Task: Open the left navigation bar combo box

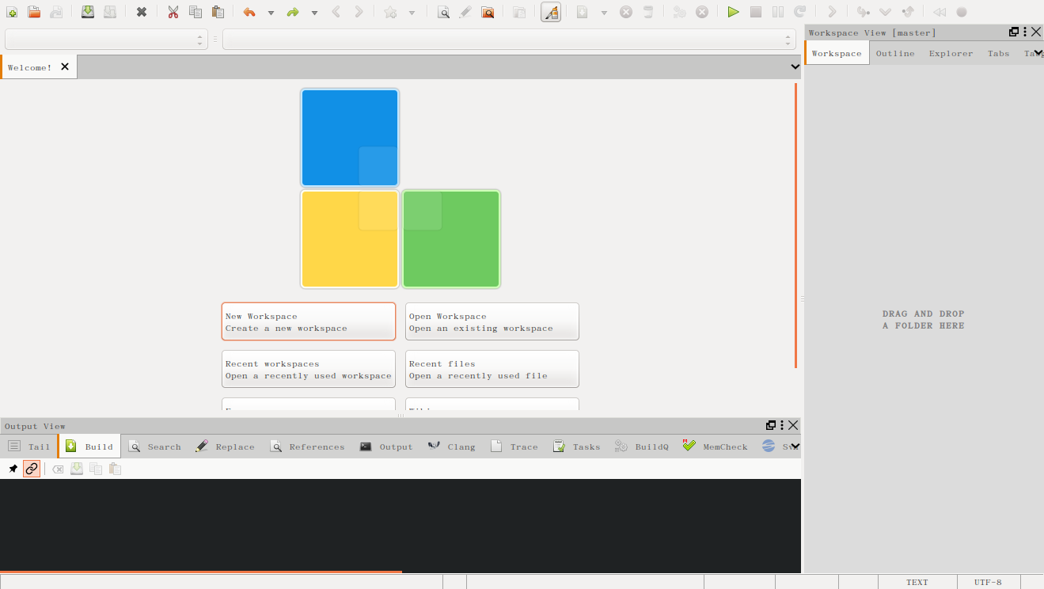Action: pos(106,40)
